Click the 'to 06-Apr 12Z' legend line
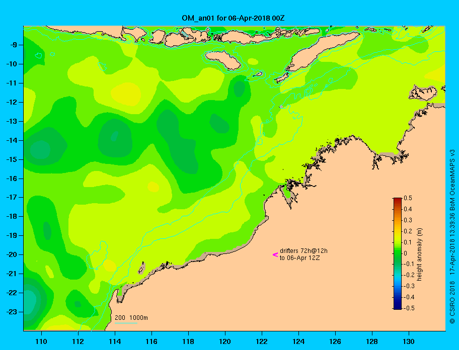 [x=299, y=258]
